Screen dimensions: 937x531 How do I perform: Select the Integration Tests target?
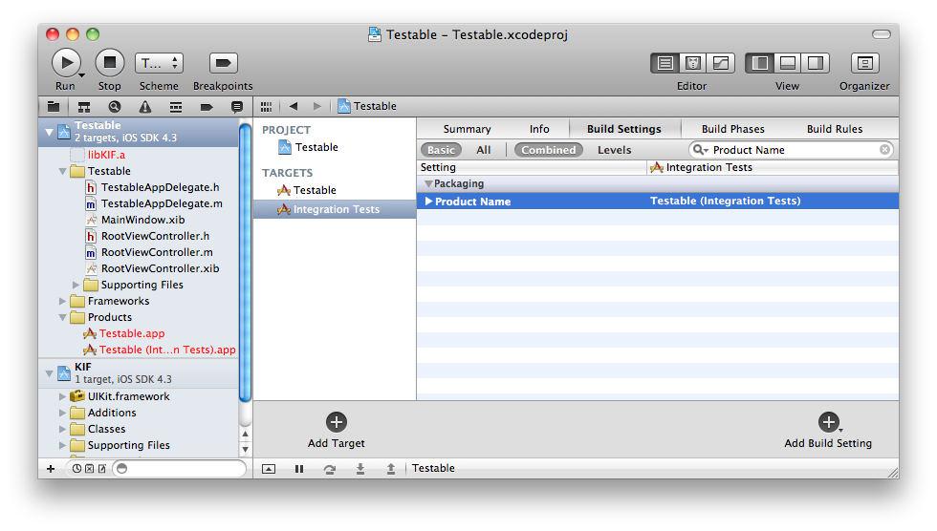tap(336, 209)
